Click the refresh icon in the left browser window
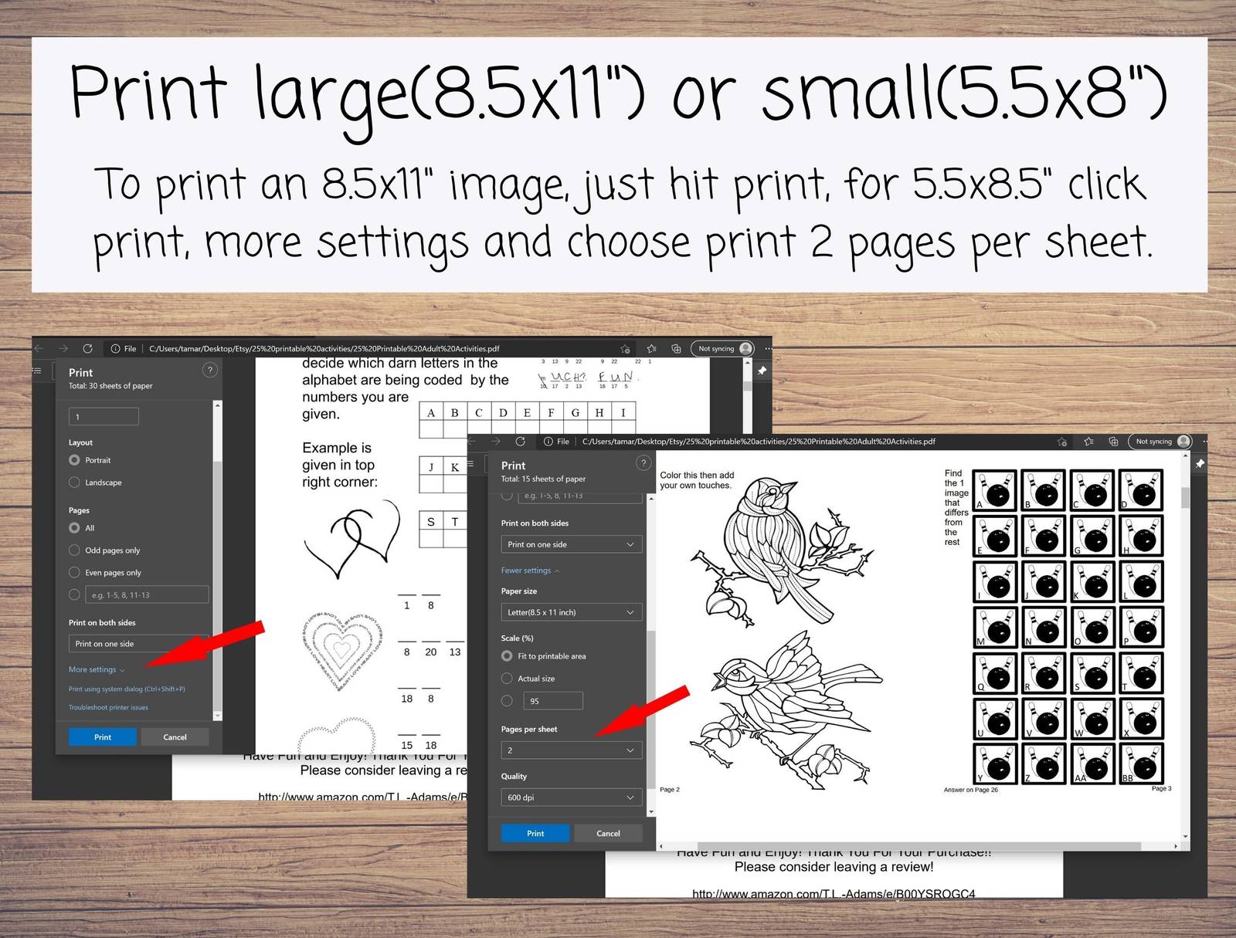1236x938 pixels. point(87,349)
